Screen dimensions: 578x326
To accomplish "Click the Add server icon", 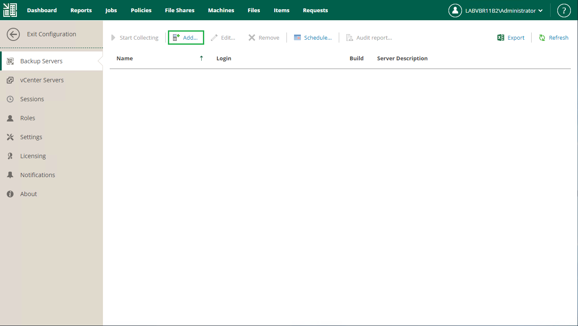I will (x=176, y=38).
